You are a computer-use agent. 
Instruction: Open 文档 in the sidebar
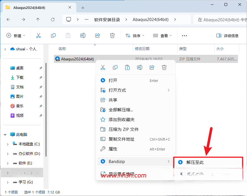click(20, 87)
